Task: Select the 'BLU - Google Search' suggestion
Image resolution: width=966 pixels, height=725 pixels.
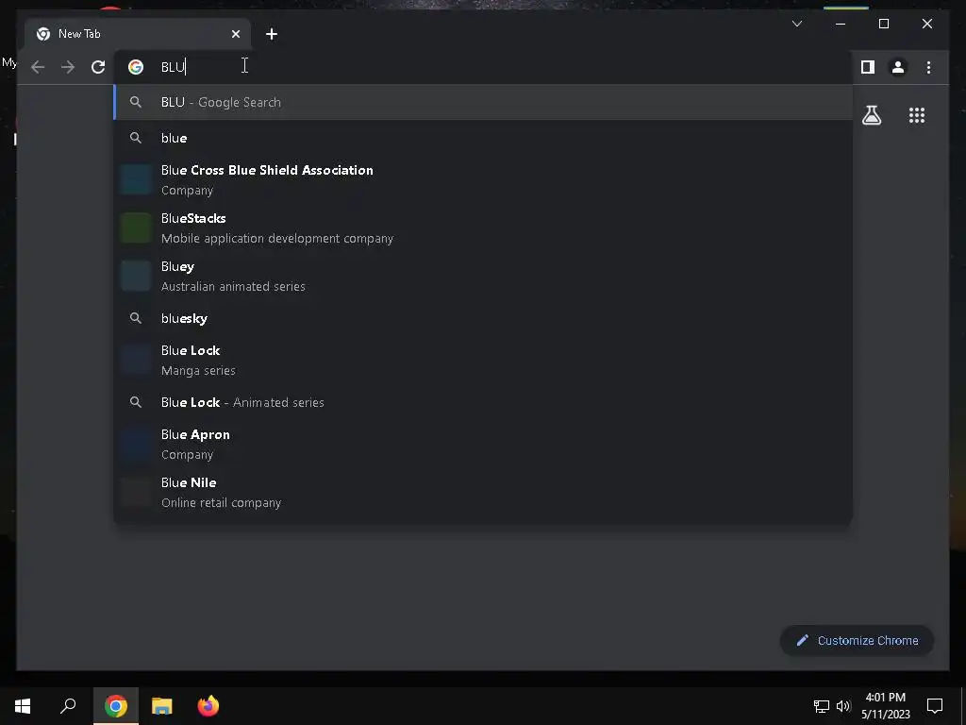Action: coord(484,102)
